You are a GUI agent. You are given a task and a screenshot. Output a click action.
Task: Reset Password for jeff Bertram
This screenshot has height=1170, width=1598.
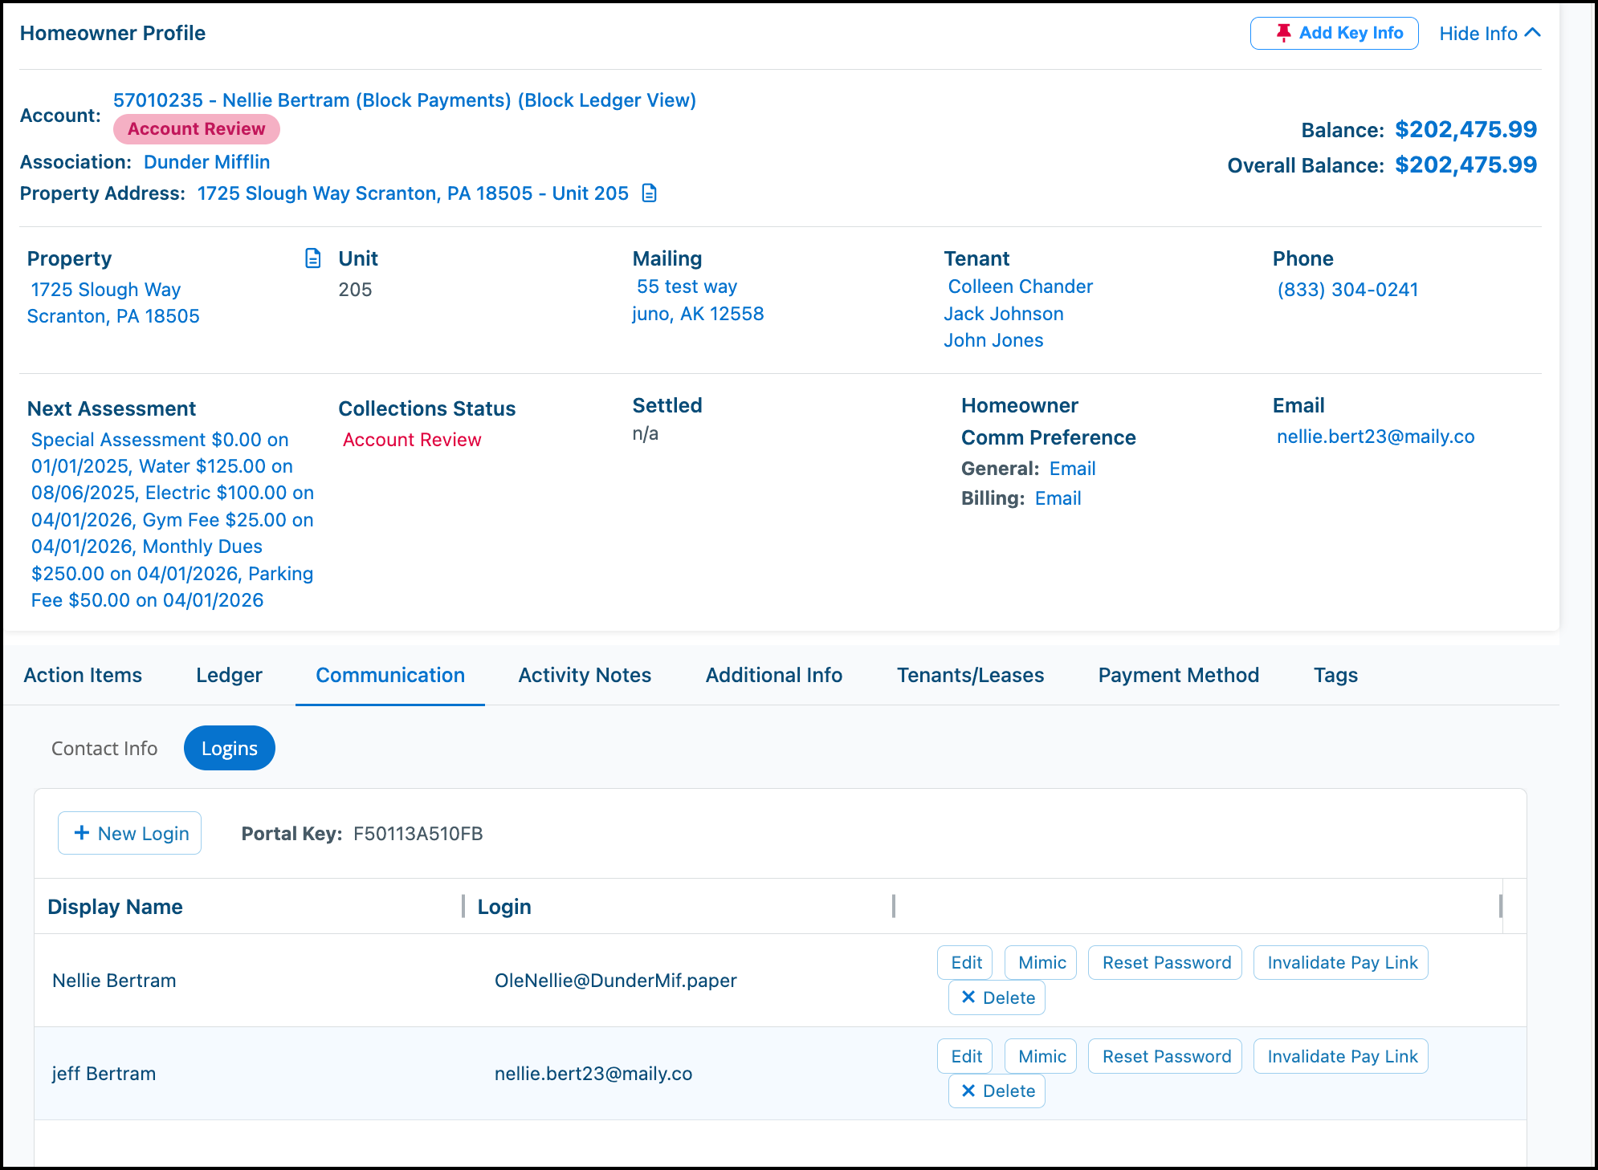click(1165, 1056)
